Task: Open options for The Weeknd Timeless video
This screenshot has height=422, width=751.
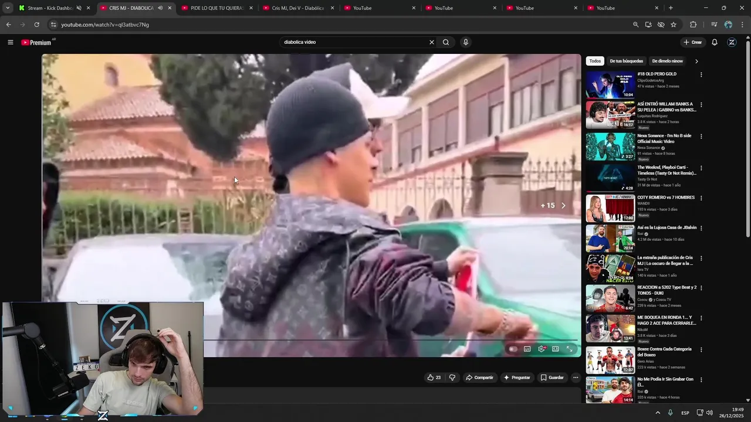Action: click(701, 168)
